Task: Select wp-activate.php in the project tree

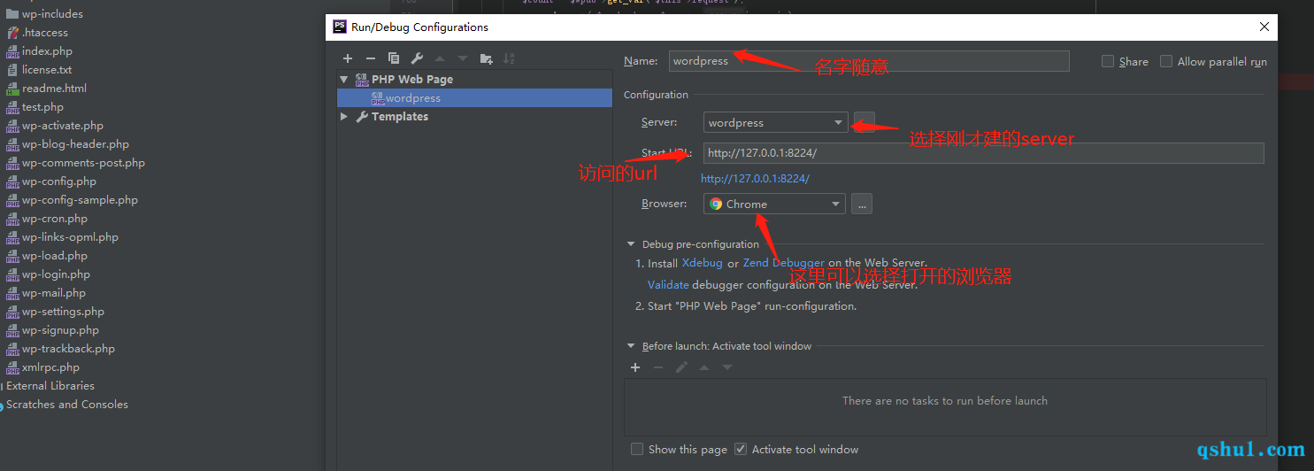Action: tap(63, 126)
